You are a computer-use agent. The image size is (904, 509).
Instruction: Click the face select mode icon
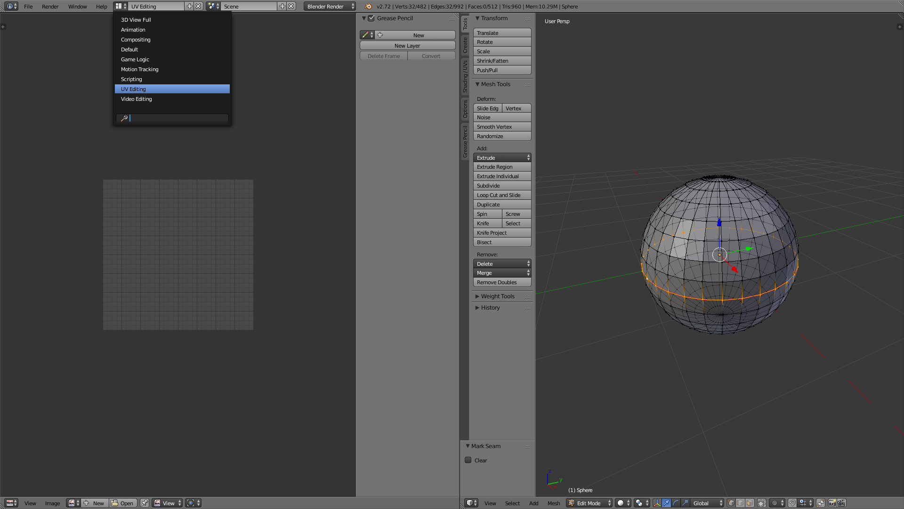click(x=750, y=503)
